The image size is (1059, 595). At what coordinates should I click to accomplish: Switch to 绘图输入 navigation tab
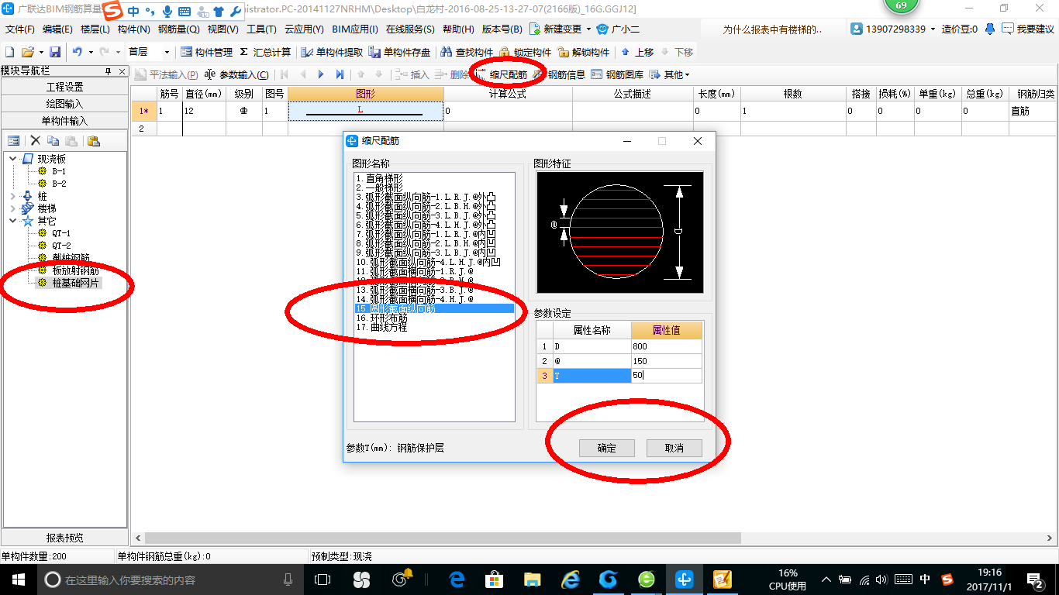point(64,104)
